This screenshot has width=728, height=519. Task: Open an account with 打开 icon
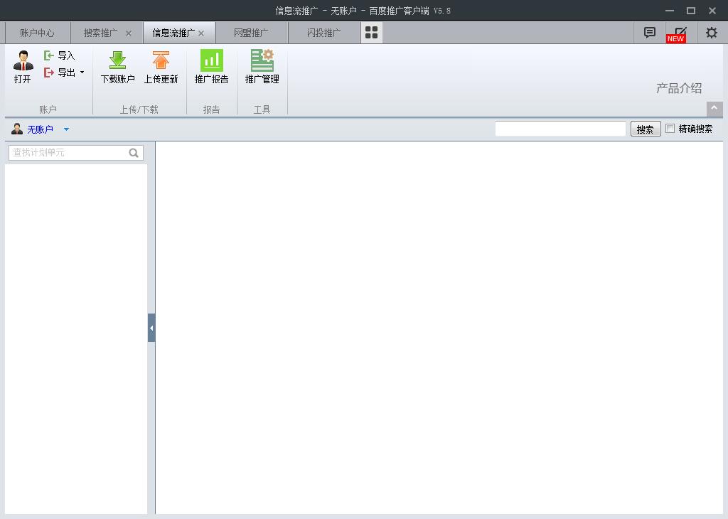pyautogui.click(x=23, y=67)
